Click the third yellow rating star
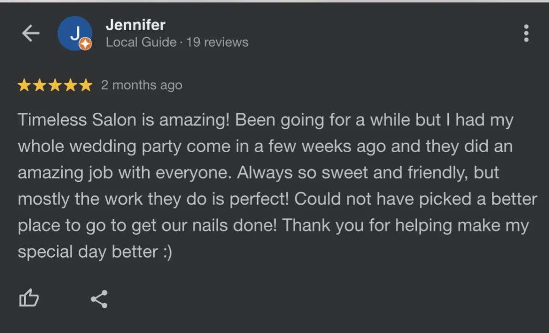The image size is (549, 333). 55,85
